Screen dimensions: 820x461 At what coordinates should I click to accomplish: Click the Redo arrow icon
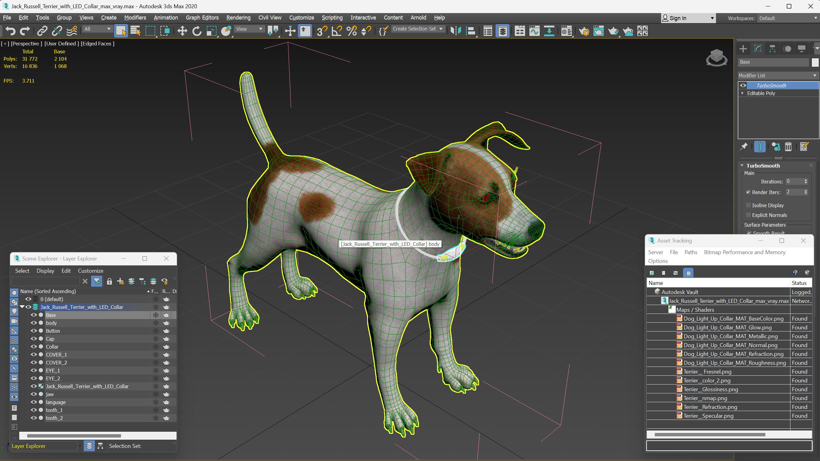25,31
